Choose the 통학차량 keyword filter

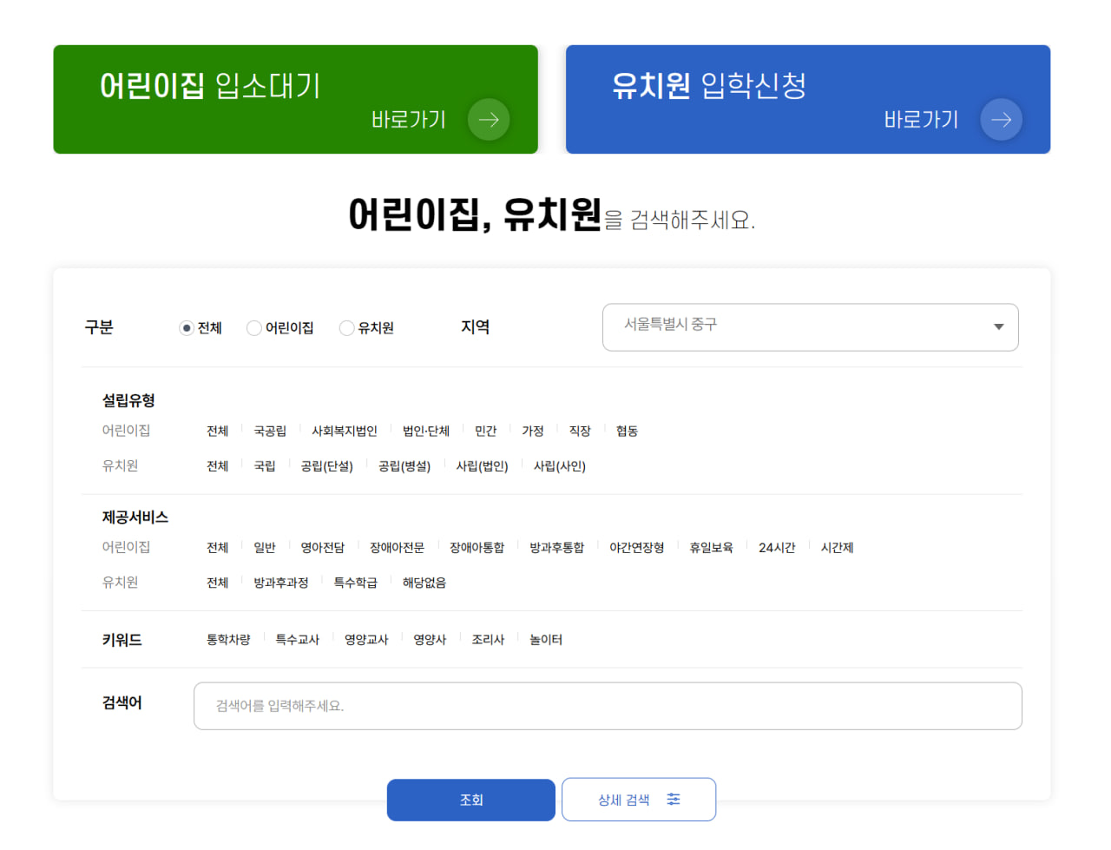click(x=228, y=639)
